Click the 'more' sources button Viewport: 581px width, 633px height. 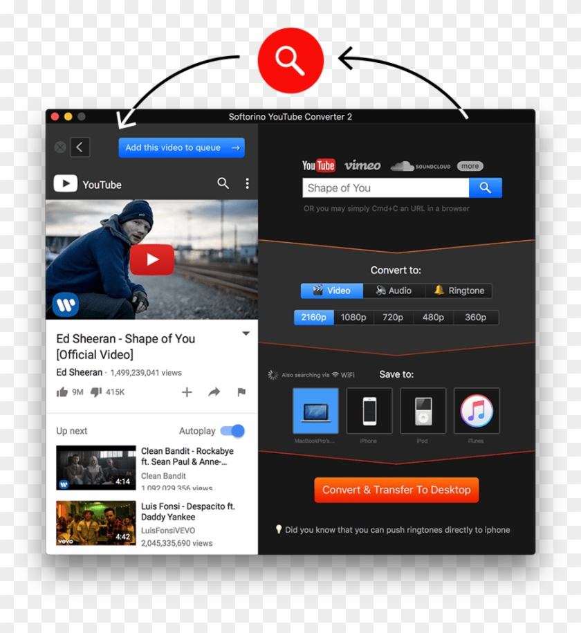470,166
